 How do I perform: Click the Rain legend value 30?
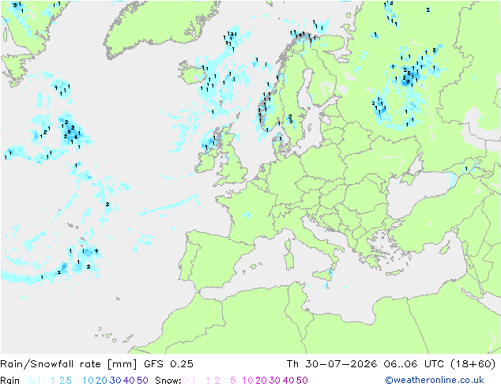point(115,381)
